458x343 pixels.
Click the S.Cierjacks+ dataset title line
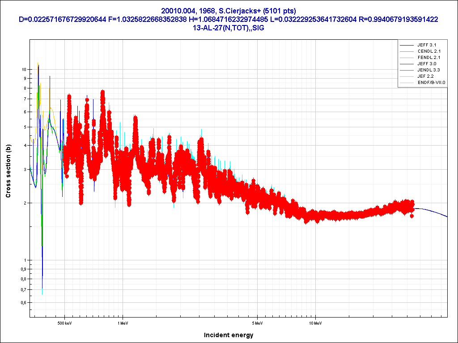229,11
